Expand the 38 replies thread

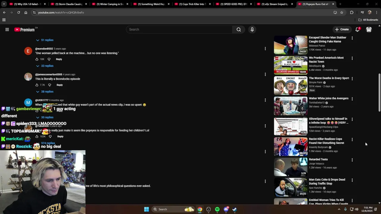(45, 92)
